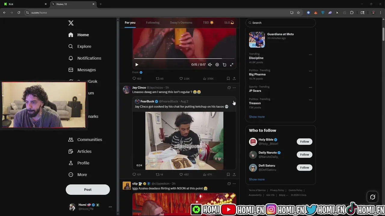The width and height of the screenshot is (385, 216).
Task: Share Jay Cinco's post
Action: (x=234, y=174)
